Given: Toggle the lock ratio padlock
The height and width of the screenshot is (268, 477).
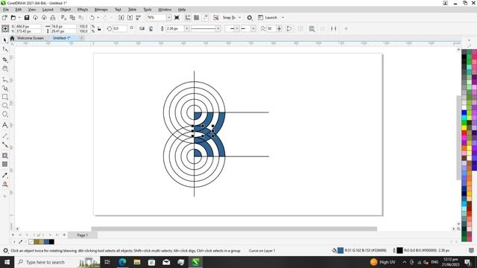Looking at the screenshot, I should 99,29.
